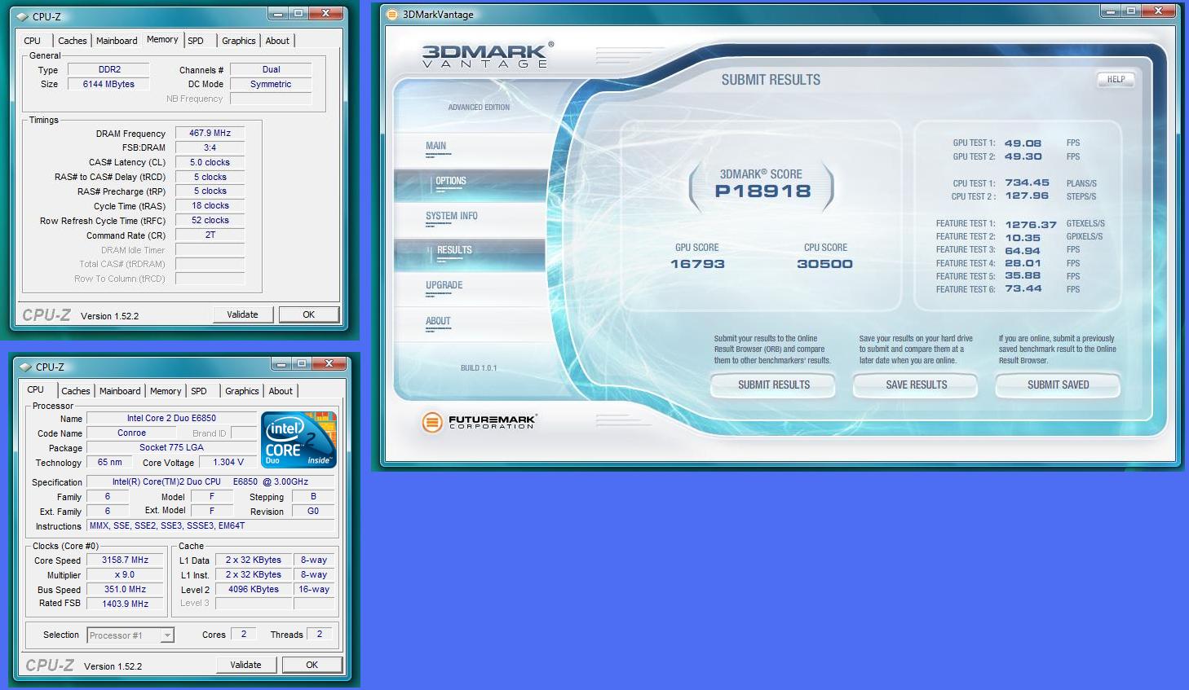Click the Multiplier value x 9.0
The height and width of the screenshot is (690, 1189).
point(125,574)
